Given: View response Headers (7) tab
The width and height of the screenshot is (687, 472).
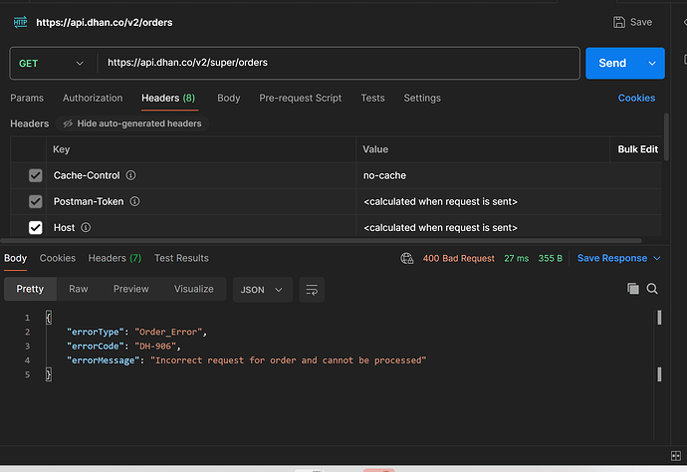Looking at the screenshot, I should [114, 258].
